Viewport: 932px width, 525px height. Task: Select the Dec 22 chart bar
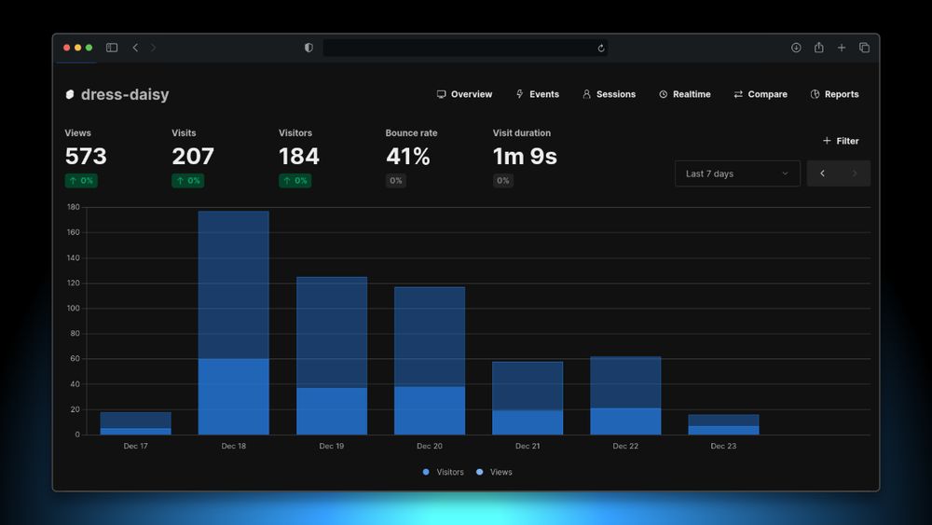(x=625, y=395)
